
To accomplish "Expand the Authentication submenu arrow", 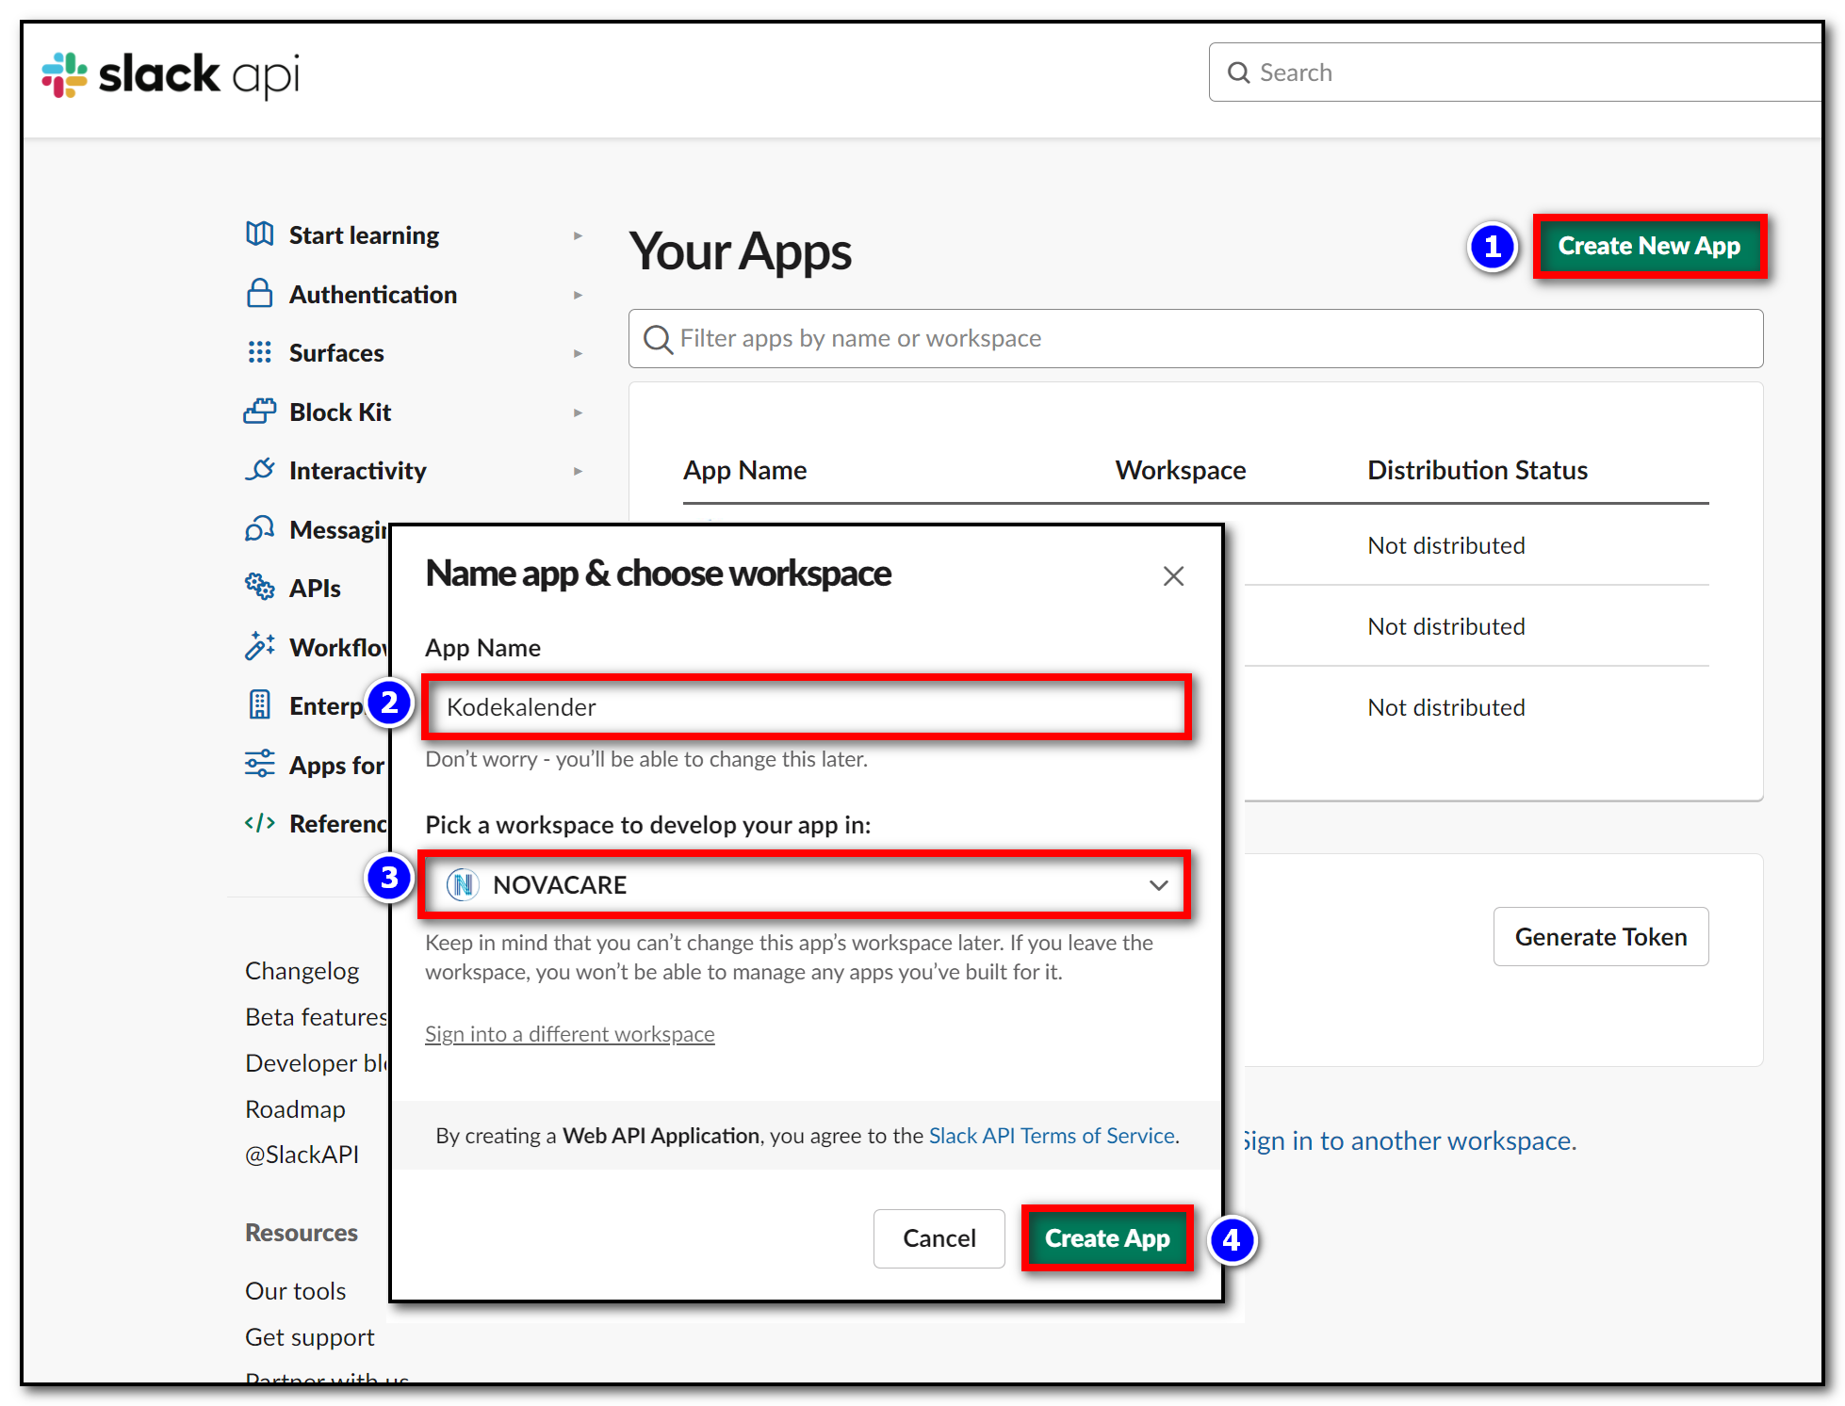I will pos(578,295).
